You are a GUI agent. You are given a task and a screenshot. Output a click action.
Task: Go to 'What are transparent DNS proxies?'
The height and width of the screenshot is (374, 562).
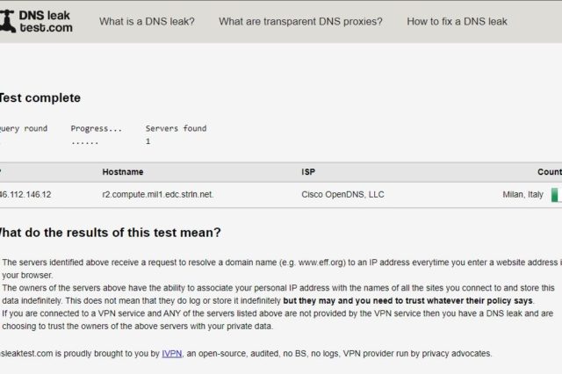tap(300, 21)
